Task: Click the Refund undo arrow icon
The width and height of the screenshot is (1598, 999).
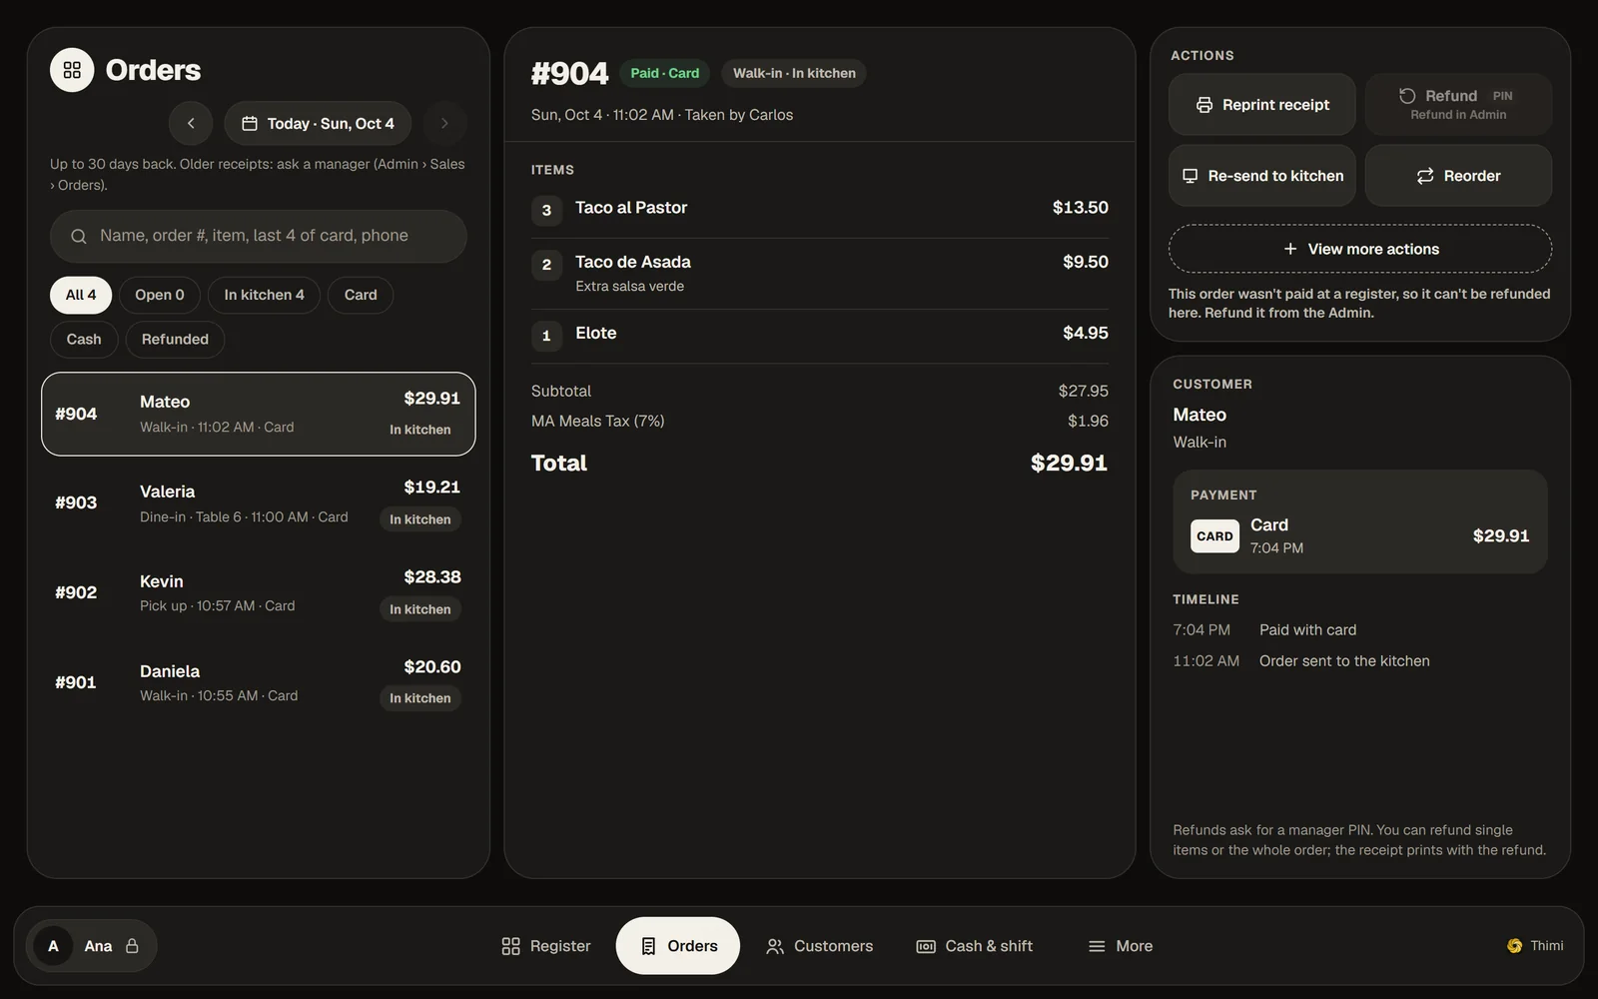Action: coord(1407,96)
